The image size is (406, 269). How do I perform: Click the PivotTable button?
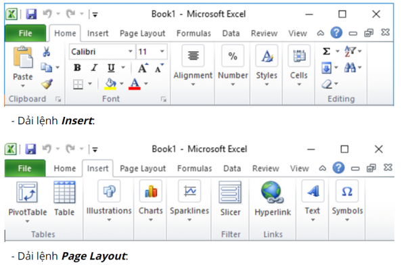28,201
